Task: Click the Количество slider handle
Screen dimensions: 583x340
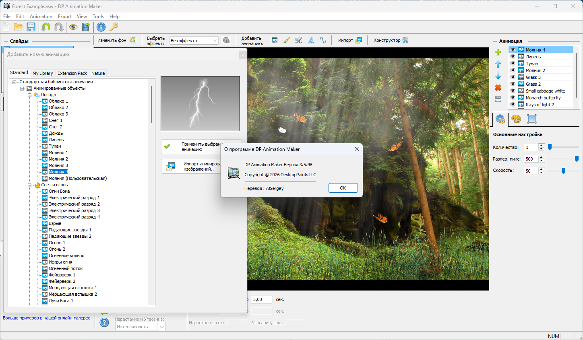Action: (x=550, y=147)
